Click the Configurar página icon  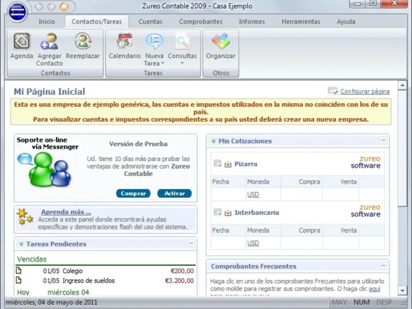coord(333,91)
